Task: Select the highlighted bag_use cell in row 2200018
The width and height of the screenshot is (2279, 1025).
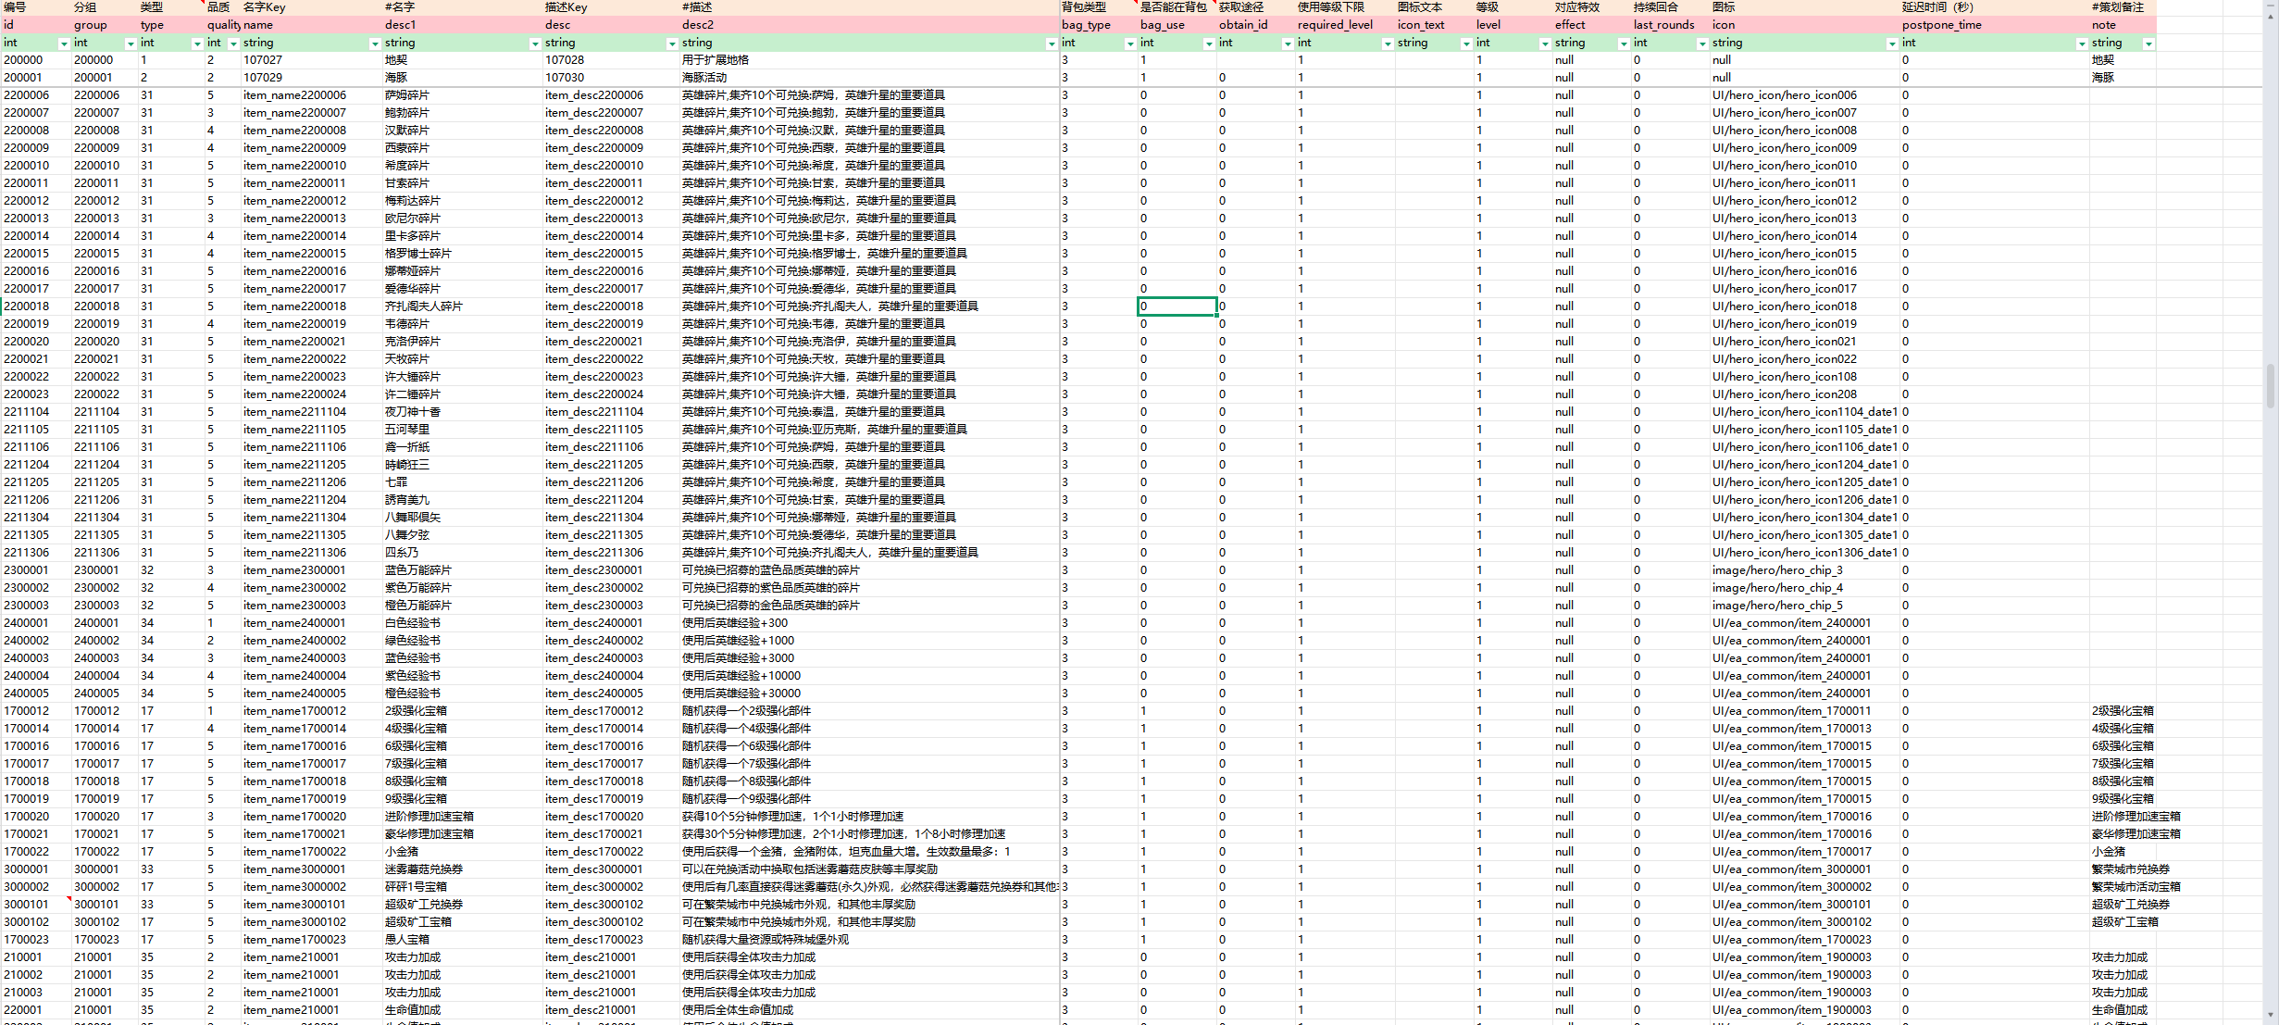Action: click(x=1177, y=306)
